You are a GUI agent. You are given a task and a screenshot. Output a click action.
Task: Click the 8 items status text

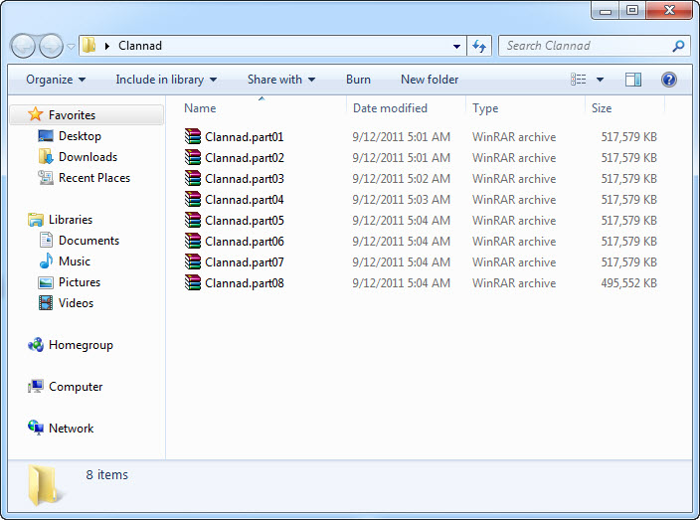[x=106, y=474]
